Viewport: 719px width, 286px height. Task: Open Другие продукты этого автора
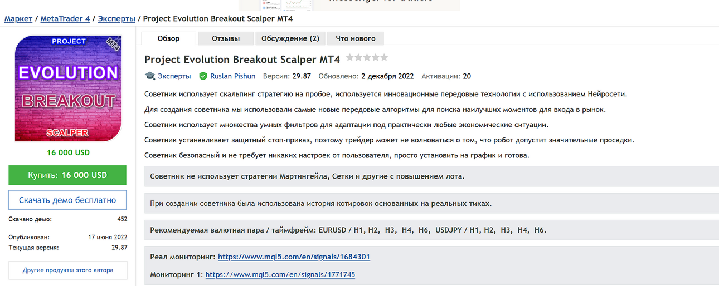(68, 270)
